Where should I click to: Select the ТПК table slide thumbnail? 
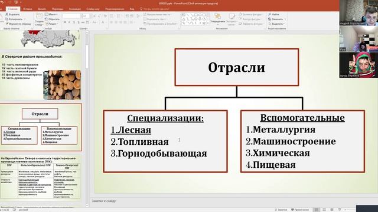click(41, 177)
